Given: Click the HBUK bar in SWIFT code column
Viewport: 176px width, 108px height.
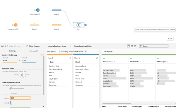Looking at the screenshot, I should pos(142,78).
